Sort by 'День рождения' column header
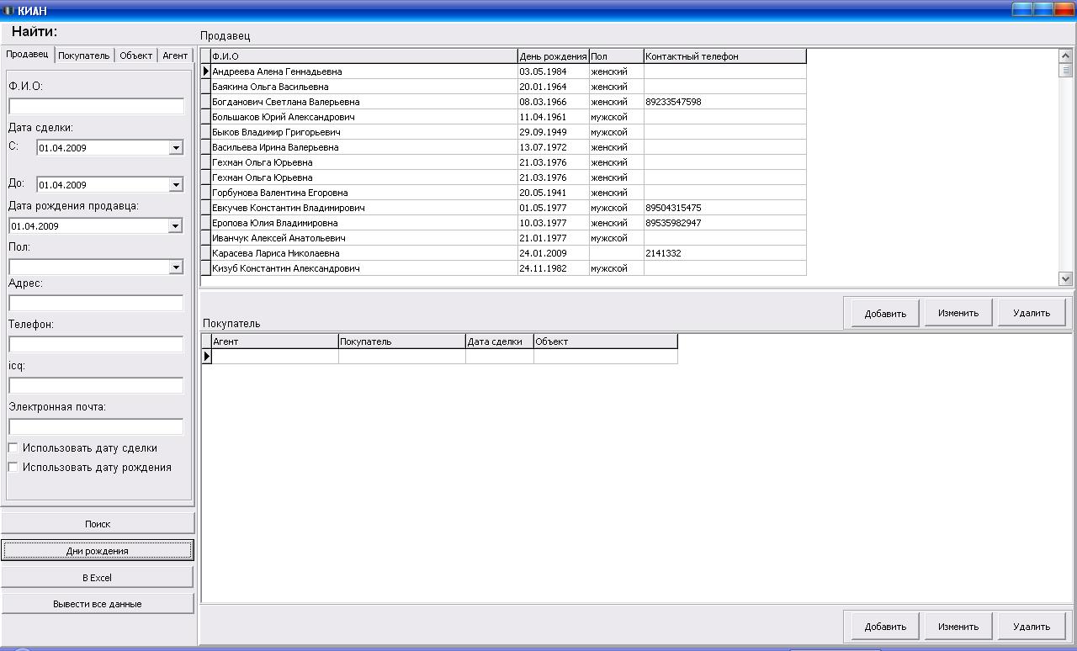Image resolution: width=1077 pixels, height=651 pixels. [x=553, y=56]
